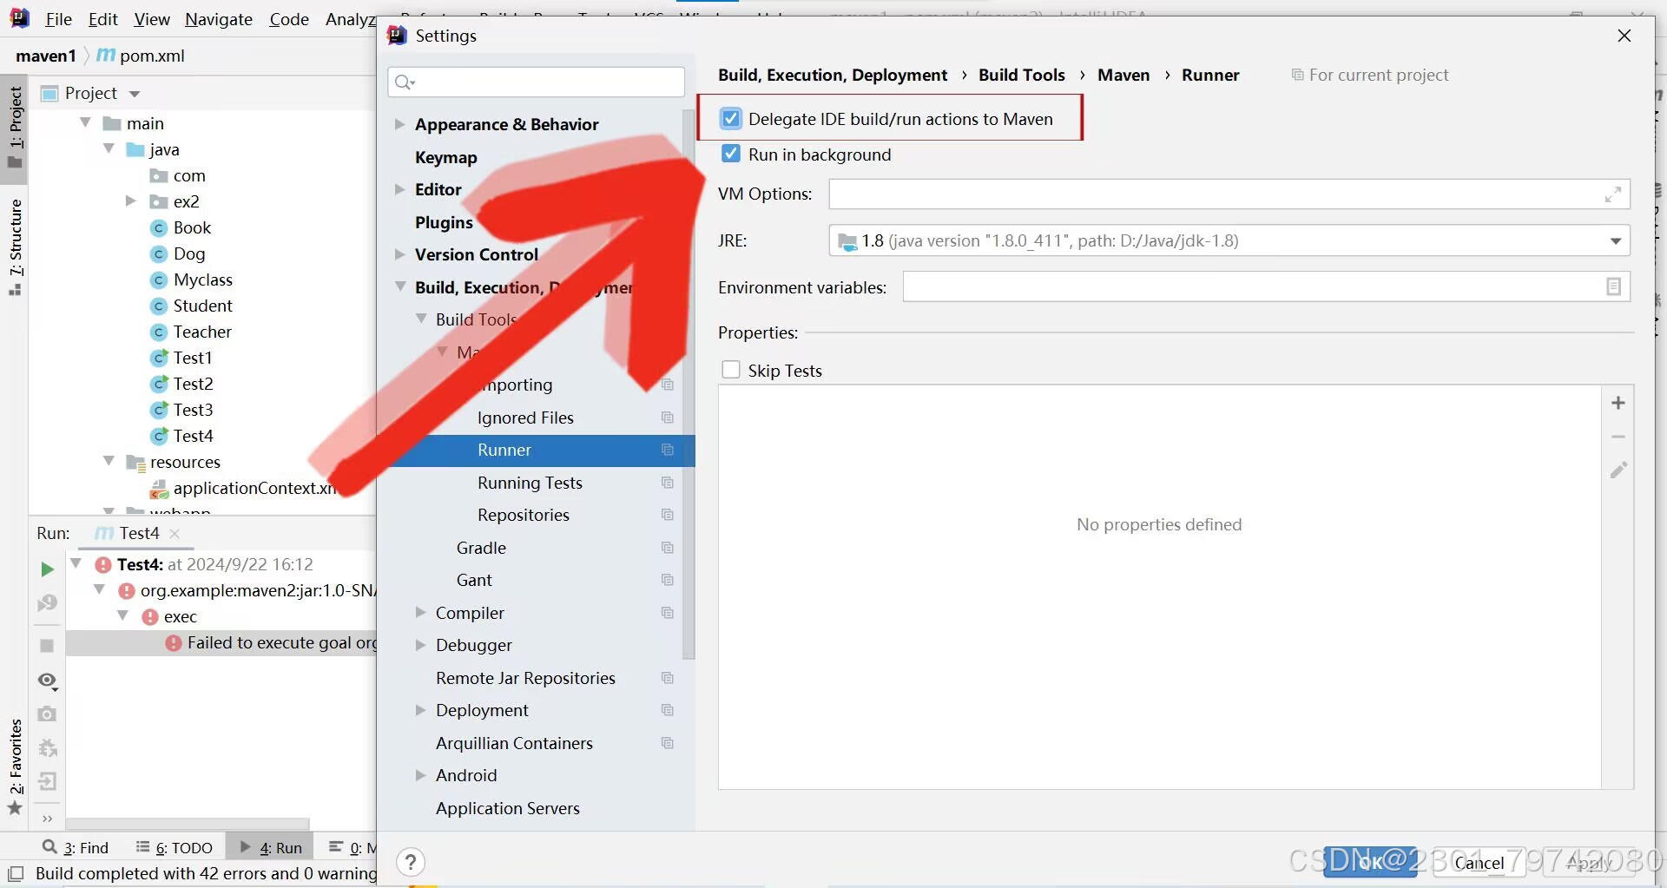This screenshot has width=1667, height=888.
Task: Click the minus Remove property icon
Action: coord(1618,437)
